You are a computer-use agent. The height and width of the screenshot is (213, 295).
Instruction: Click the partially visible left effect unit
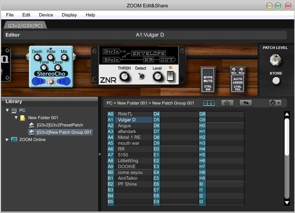click(x=5, y=64)
